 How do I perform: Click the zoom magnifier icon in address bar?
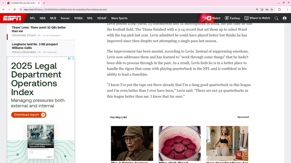coord(257,10)
